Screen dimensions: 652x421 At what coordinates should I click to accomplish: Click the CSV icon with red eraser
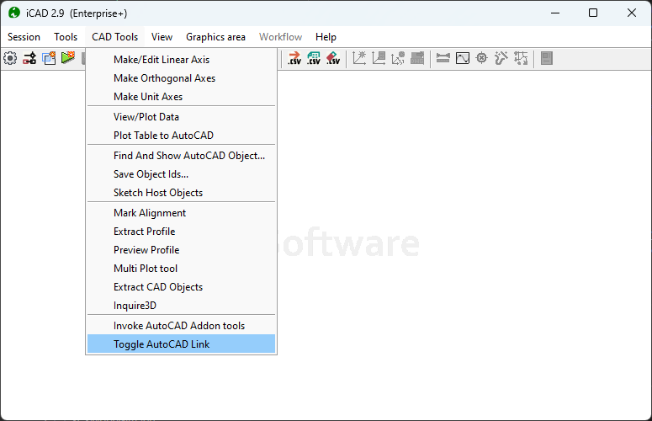pyautogui.click(x=333, y=58)
